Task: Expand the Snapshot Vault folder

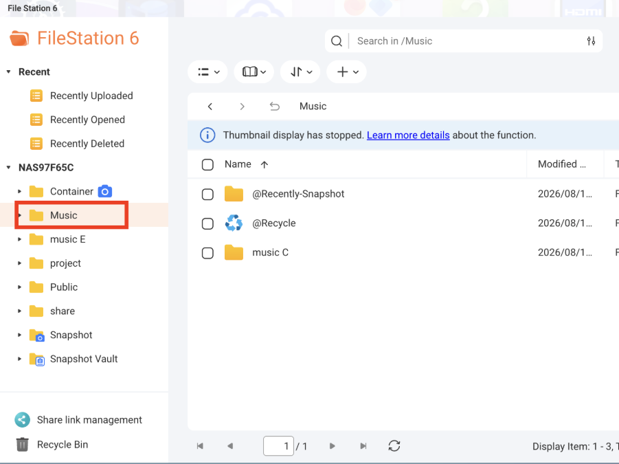Action: click(x=19, y=359)
